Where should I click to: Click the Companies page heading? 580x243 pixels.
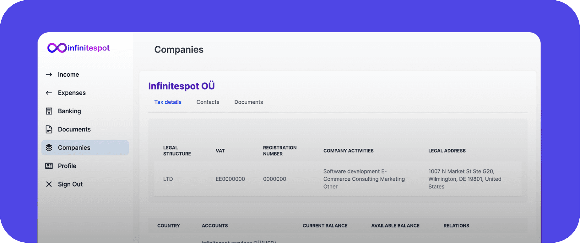(x=179, y=49)
